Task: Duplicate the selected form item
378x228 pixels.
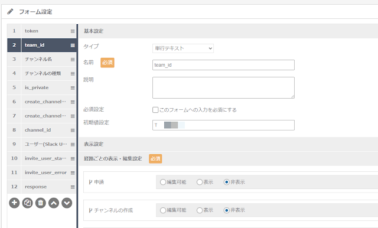Action: (x=28, y=203)
